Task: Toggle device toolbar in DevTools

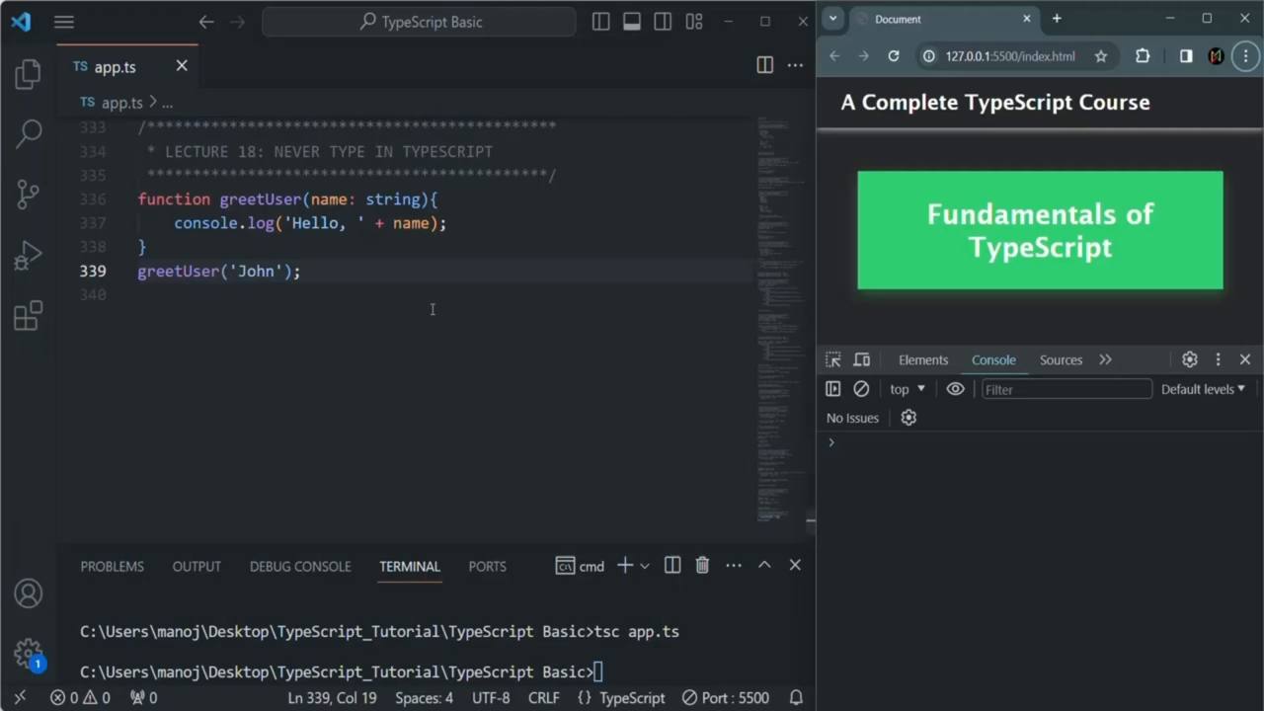Action: (861, 359)
